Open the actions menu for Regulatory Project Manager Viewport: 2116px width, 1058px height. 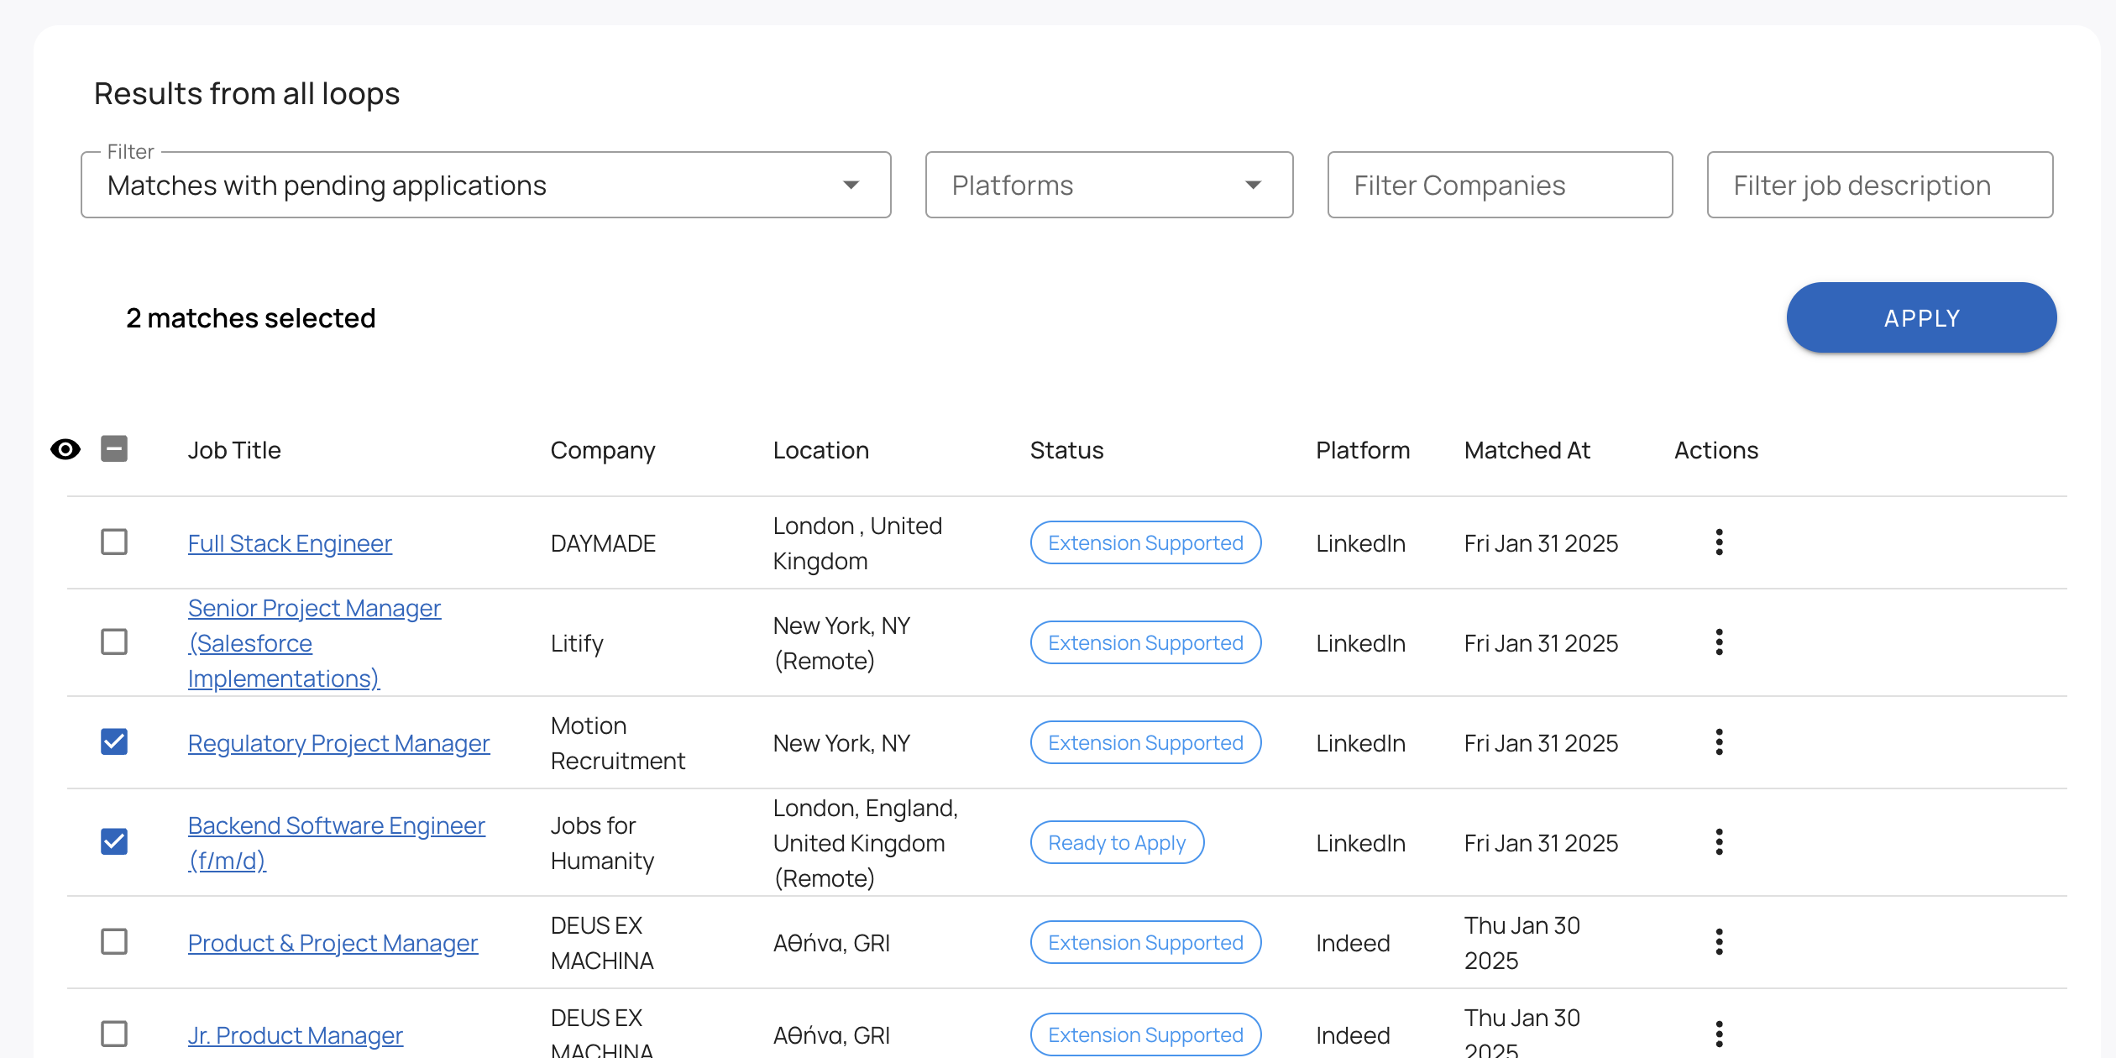(x=1719, y=742)
